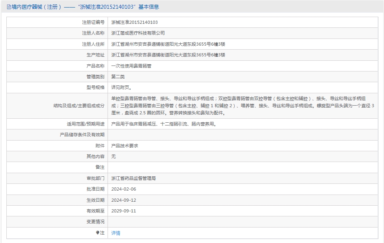The height and width of the screenshot is (243, 384).
Task: Click the 生产地址 label
Action: pyautogui.click(x=96, y=55)
